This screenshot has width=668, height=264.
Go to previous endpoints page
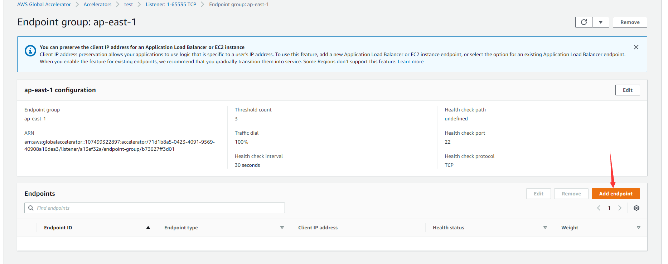599,208
